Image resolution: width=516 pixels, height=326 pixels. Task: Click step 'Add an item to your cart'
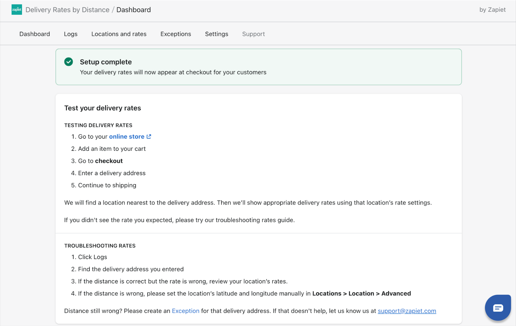(x=112, y=149)
